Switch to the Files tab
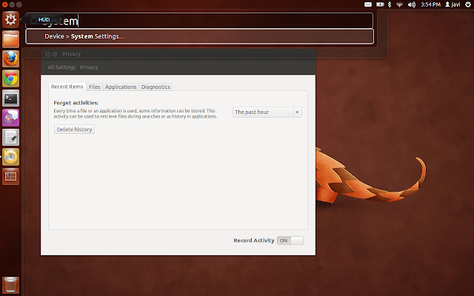The width and height of the screenshot is (474, 296). click(94, 87)
